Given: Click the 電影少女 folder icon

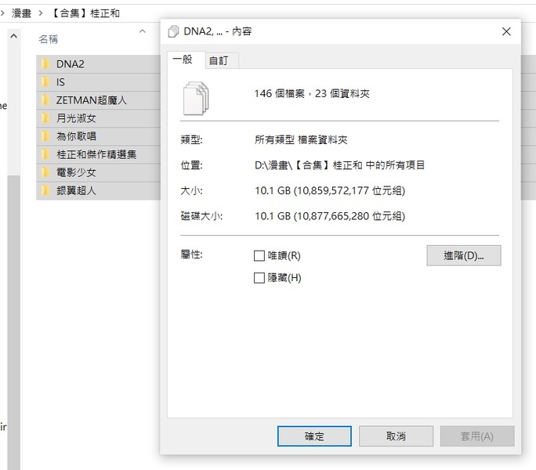Looking at the screenshot, I should [x=45, y=172].
